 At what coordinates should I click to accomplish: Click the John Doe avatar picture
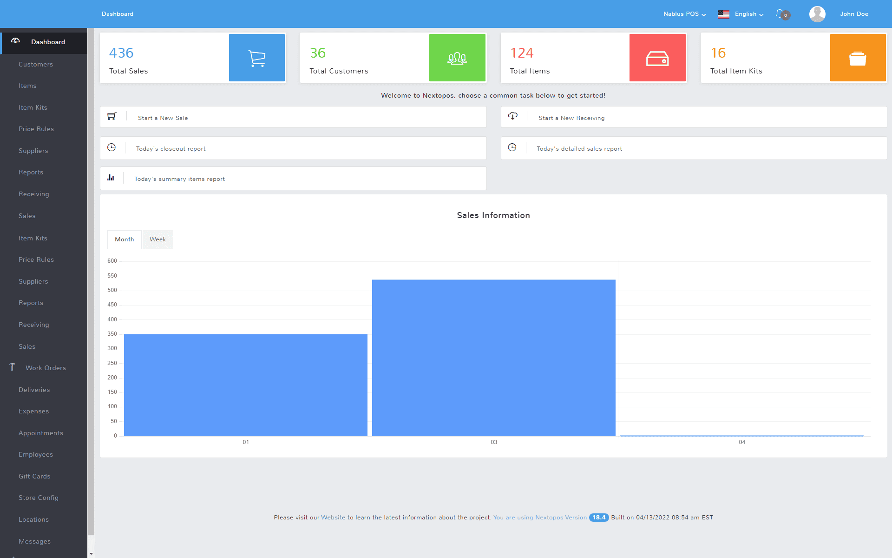click(817, 14)
